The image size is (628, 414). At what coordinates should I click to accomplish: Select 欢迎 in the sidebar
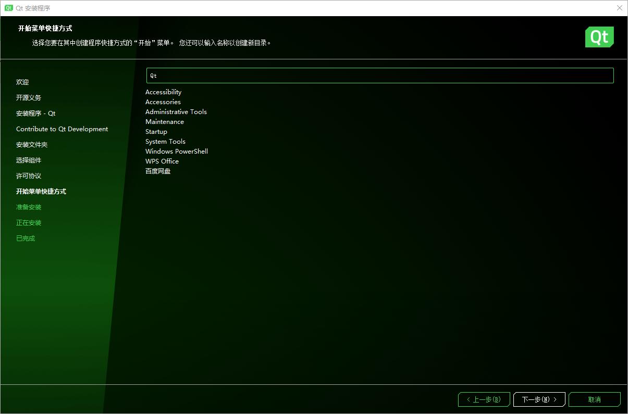(22, 82)
